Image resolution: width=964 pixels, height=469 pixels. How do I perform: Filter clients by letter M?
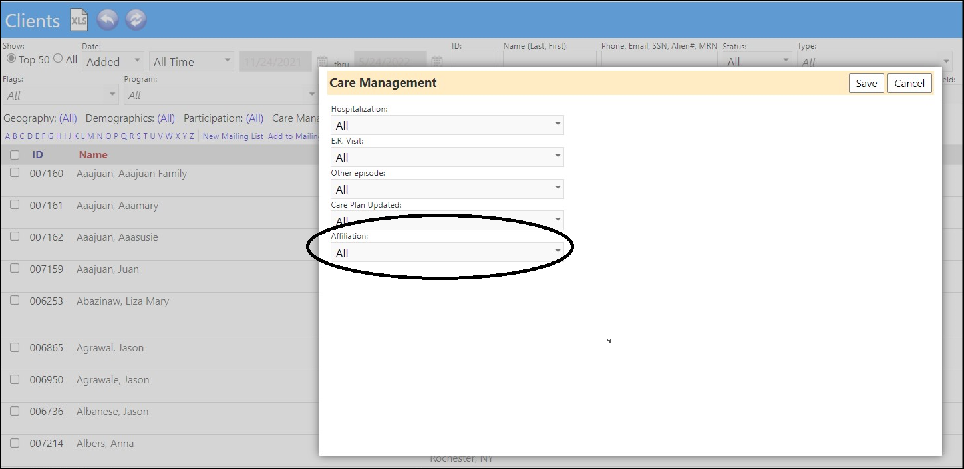(x=90, y=136)
